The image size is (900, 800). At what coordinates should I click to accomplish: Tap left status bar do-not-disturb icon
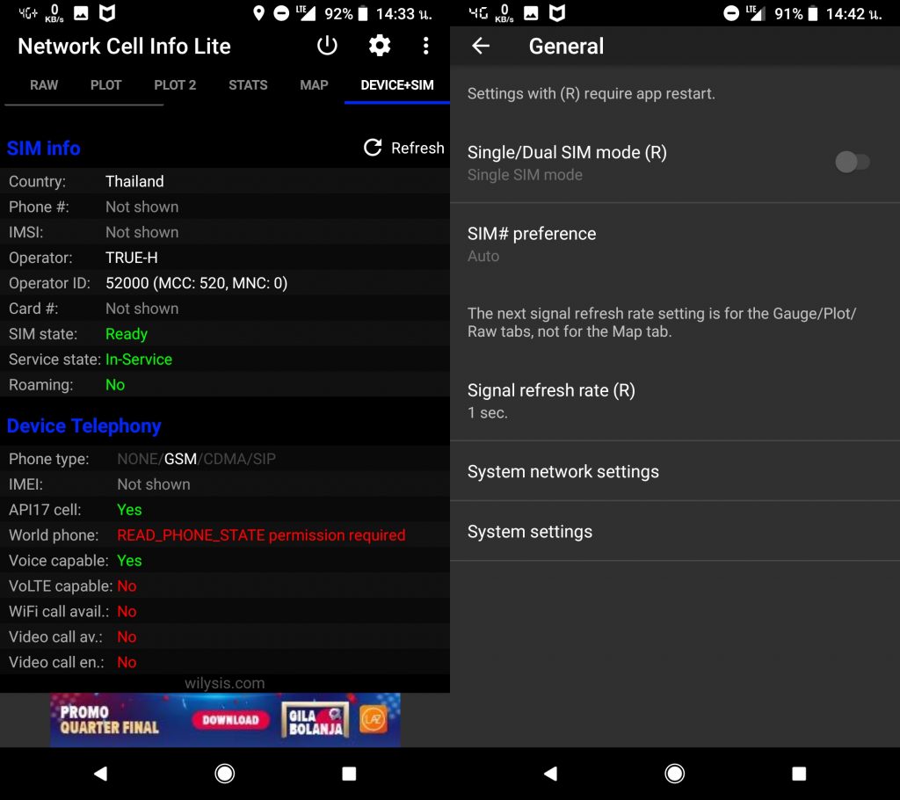tap(281, 13)
